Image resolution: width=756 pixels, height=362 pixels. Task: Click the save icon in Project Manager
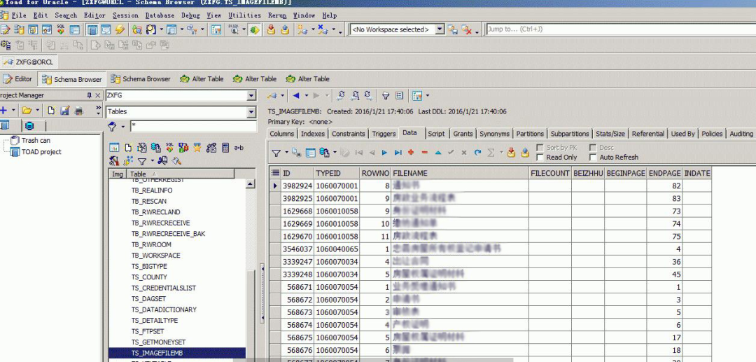(64, 111)
